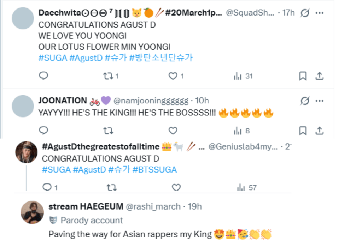This screenshot has height=241, width=362.
Task: Click the #BTSSUGA hashtag
Action: 154,169
